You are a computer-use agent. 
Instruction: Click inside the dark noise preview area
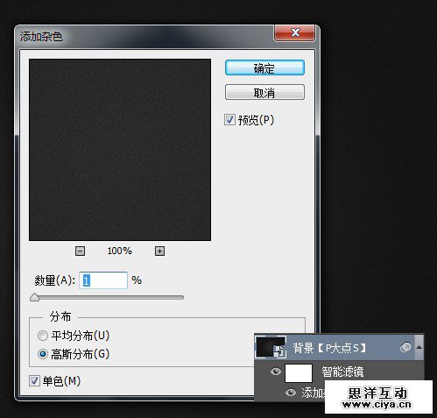tap(120, 150)
